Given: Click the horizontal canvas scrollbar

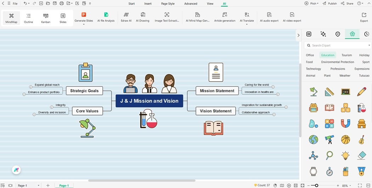Looking at the screenshot, I should pyautogui.click(x=142, y=181).
